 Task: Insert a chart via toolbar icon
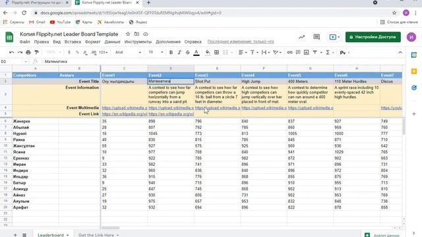pos(306,53)
